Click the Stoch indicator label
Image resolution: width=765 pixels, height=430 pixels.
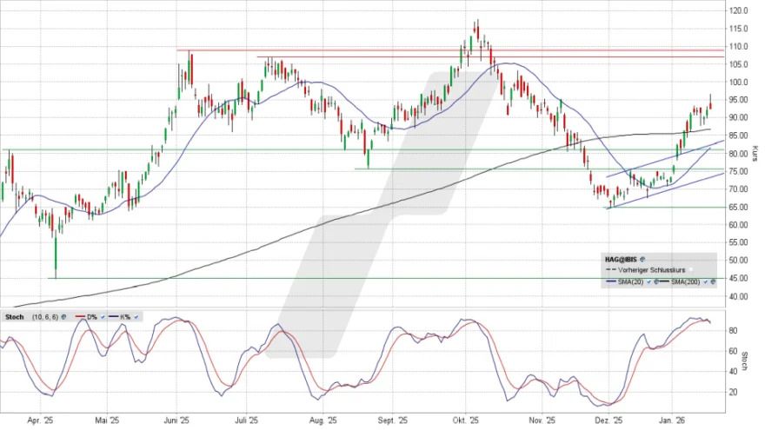click(15, 317)
